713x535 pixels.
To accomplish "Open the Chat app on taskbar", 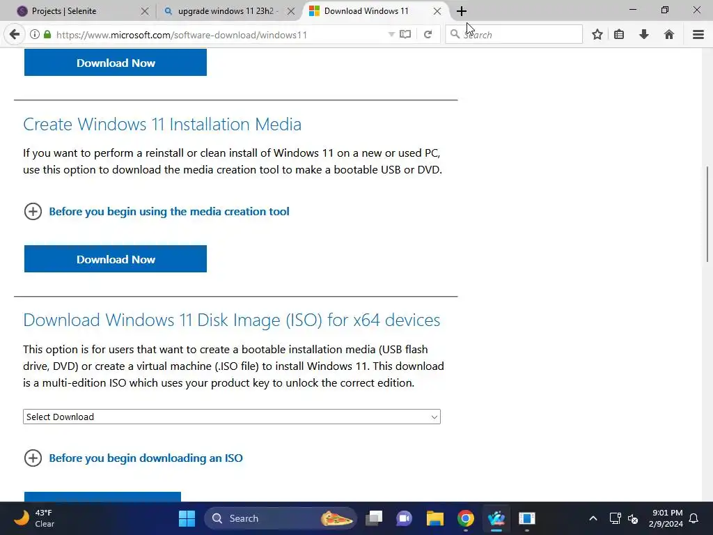I will tap(404, 518).
